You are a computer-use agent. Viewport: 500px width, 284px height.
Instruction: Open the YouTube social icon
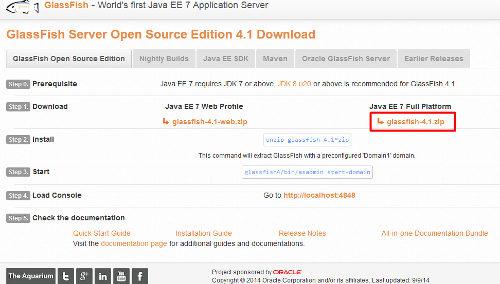pyautogui.click(x=121, y=276)
